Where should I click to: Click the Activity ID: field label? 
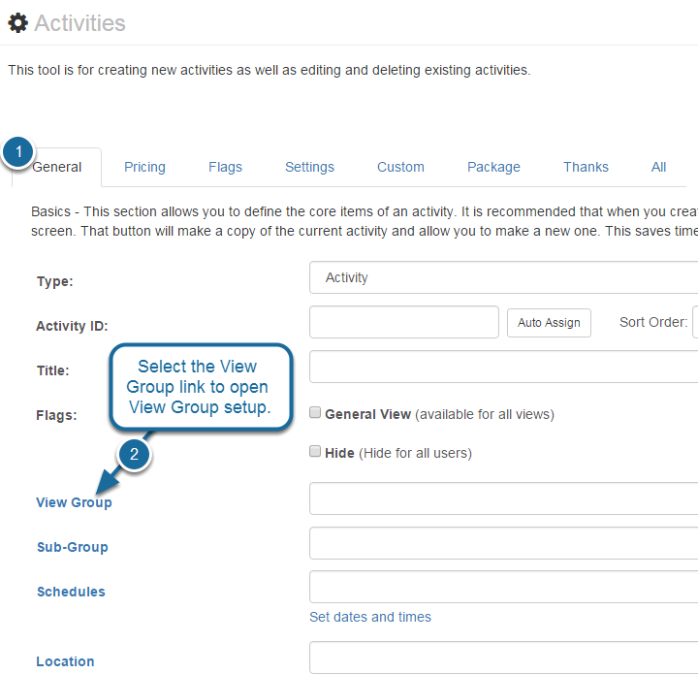coord(72,326)
